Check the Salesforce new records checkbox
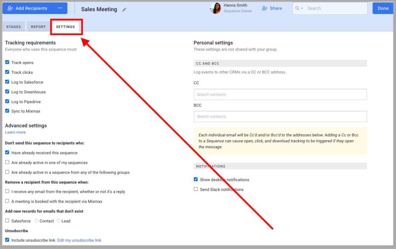This screenshot has width=396, height=249. point(7,221)
